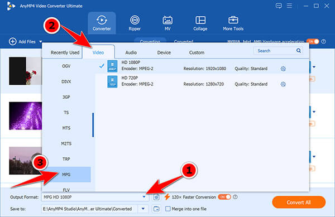Open the Save to folder icon
This screenshot has height=217, width=335.
pyautogui.click(x=156, y=209)
